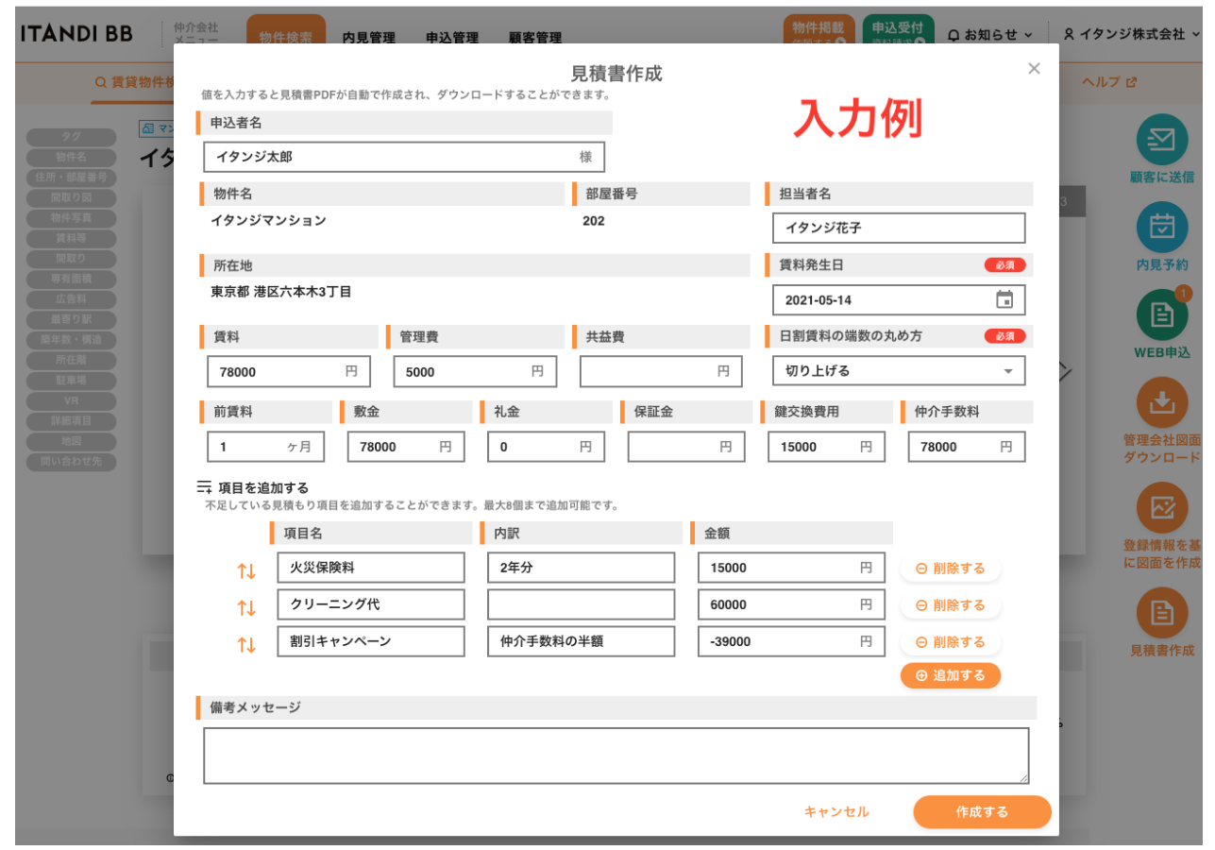
Task: Open 内見予約 calendar icon in sidebar
Action: [1162, 228]
